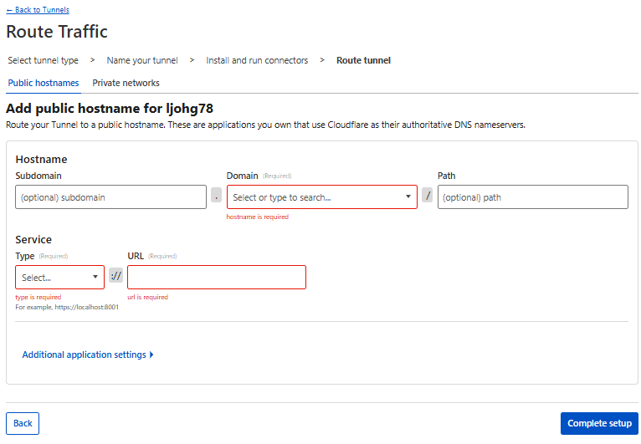The image size is (641, 444).
Task: Click the Complete setup button
Action: click(599, 423)
